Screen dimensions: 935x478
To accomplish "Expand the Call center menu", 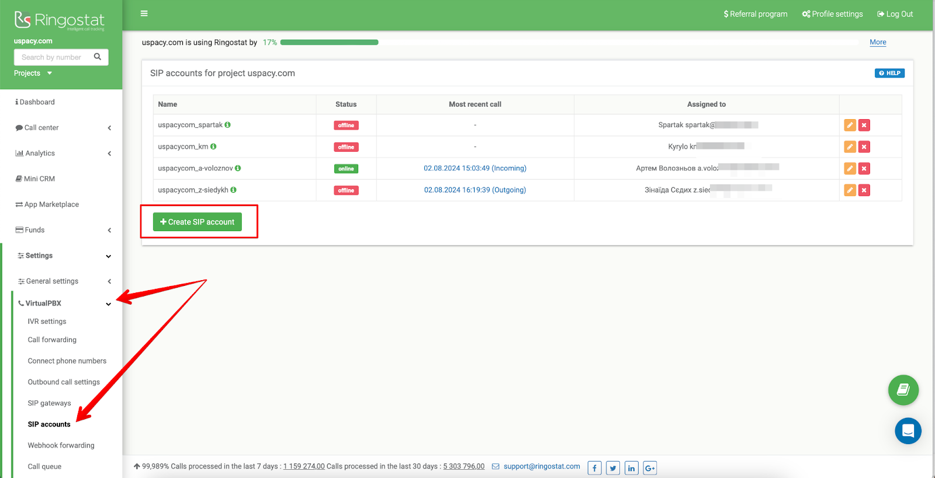I will 63,128.
